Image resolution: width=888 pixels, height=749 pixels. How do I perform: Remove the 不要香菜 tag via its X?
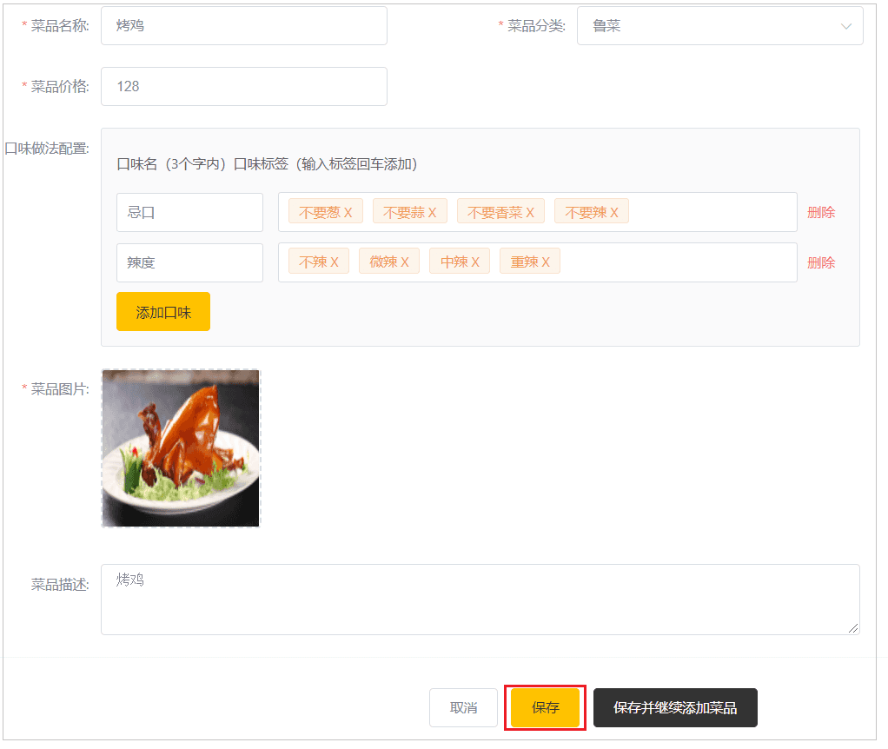click(x=530, y=213)
